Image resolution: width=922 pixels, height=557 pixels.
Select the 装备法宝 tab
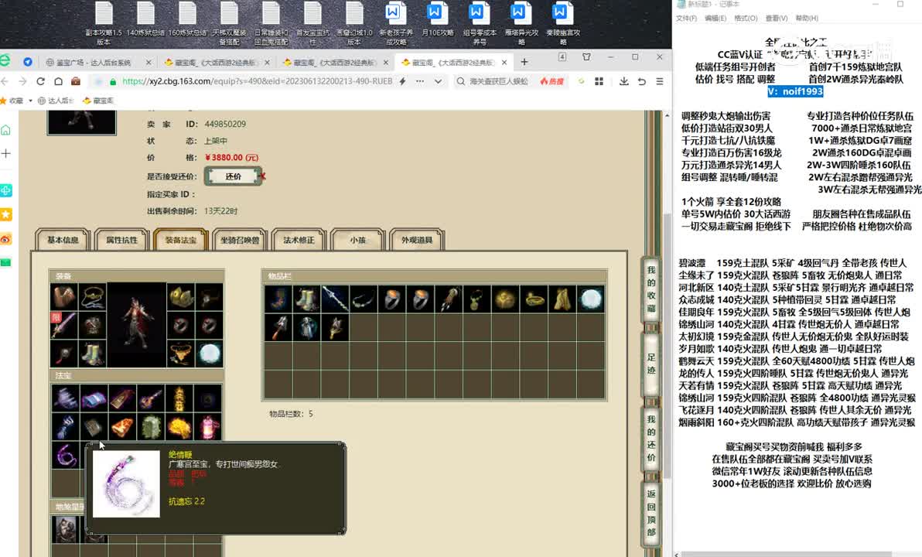click(x=180, y=240)
